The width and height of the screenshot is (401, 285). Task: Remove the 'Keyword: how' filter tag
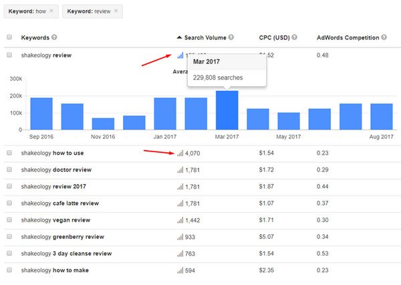coord(51,11)
